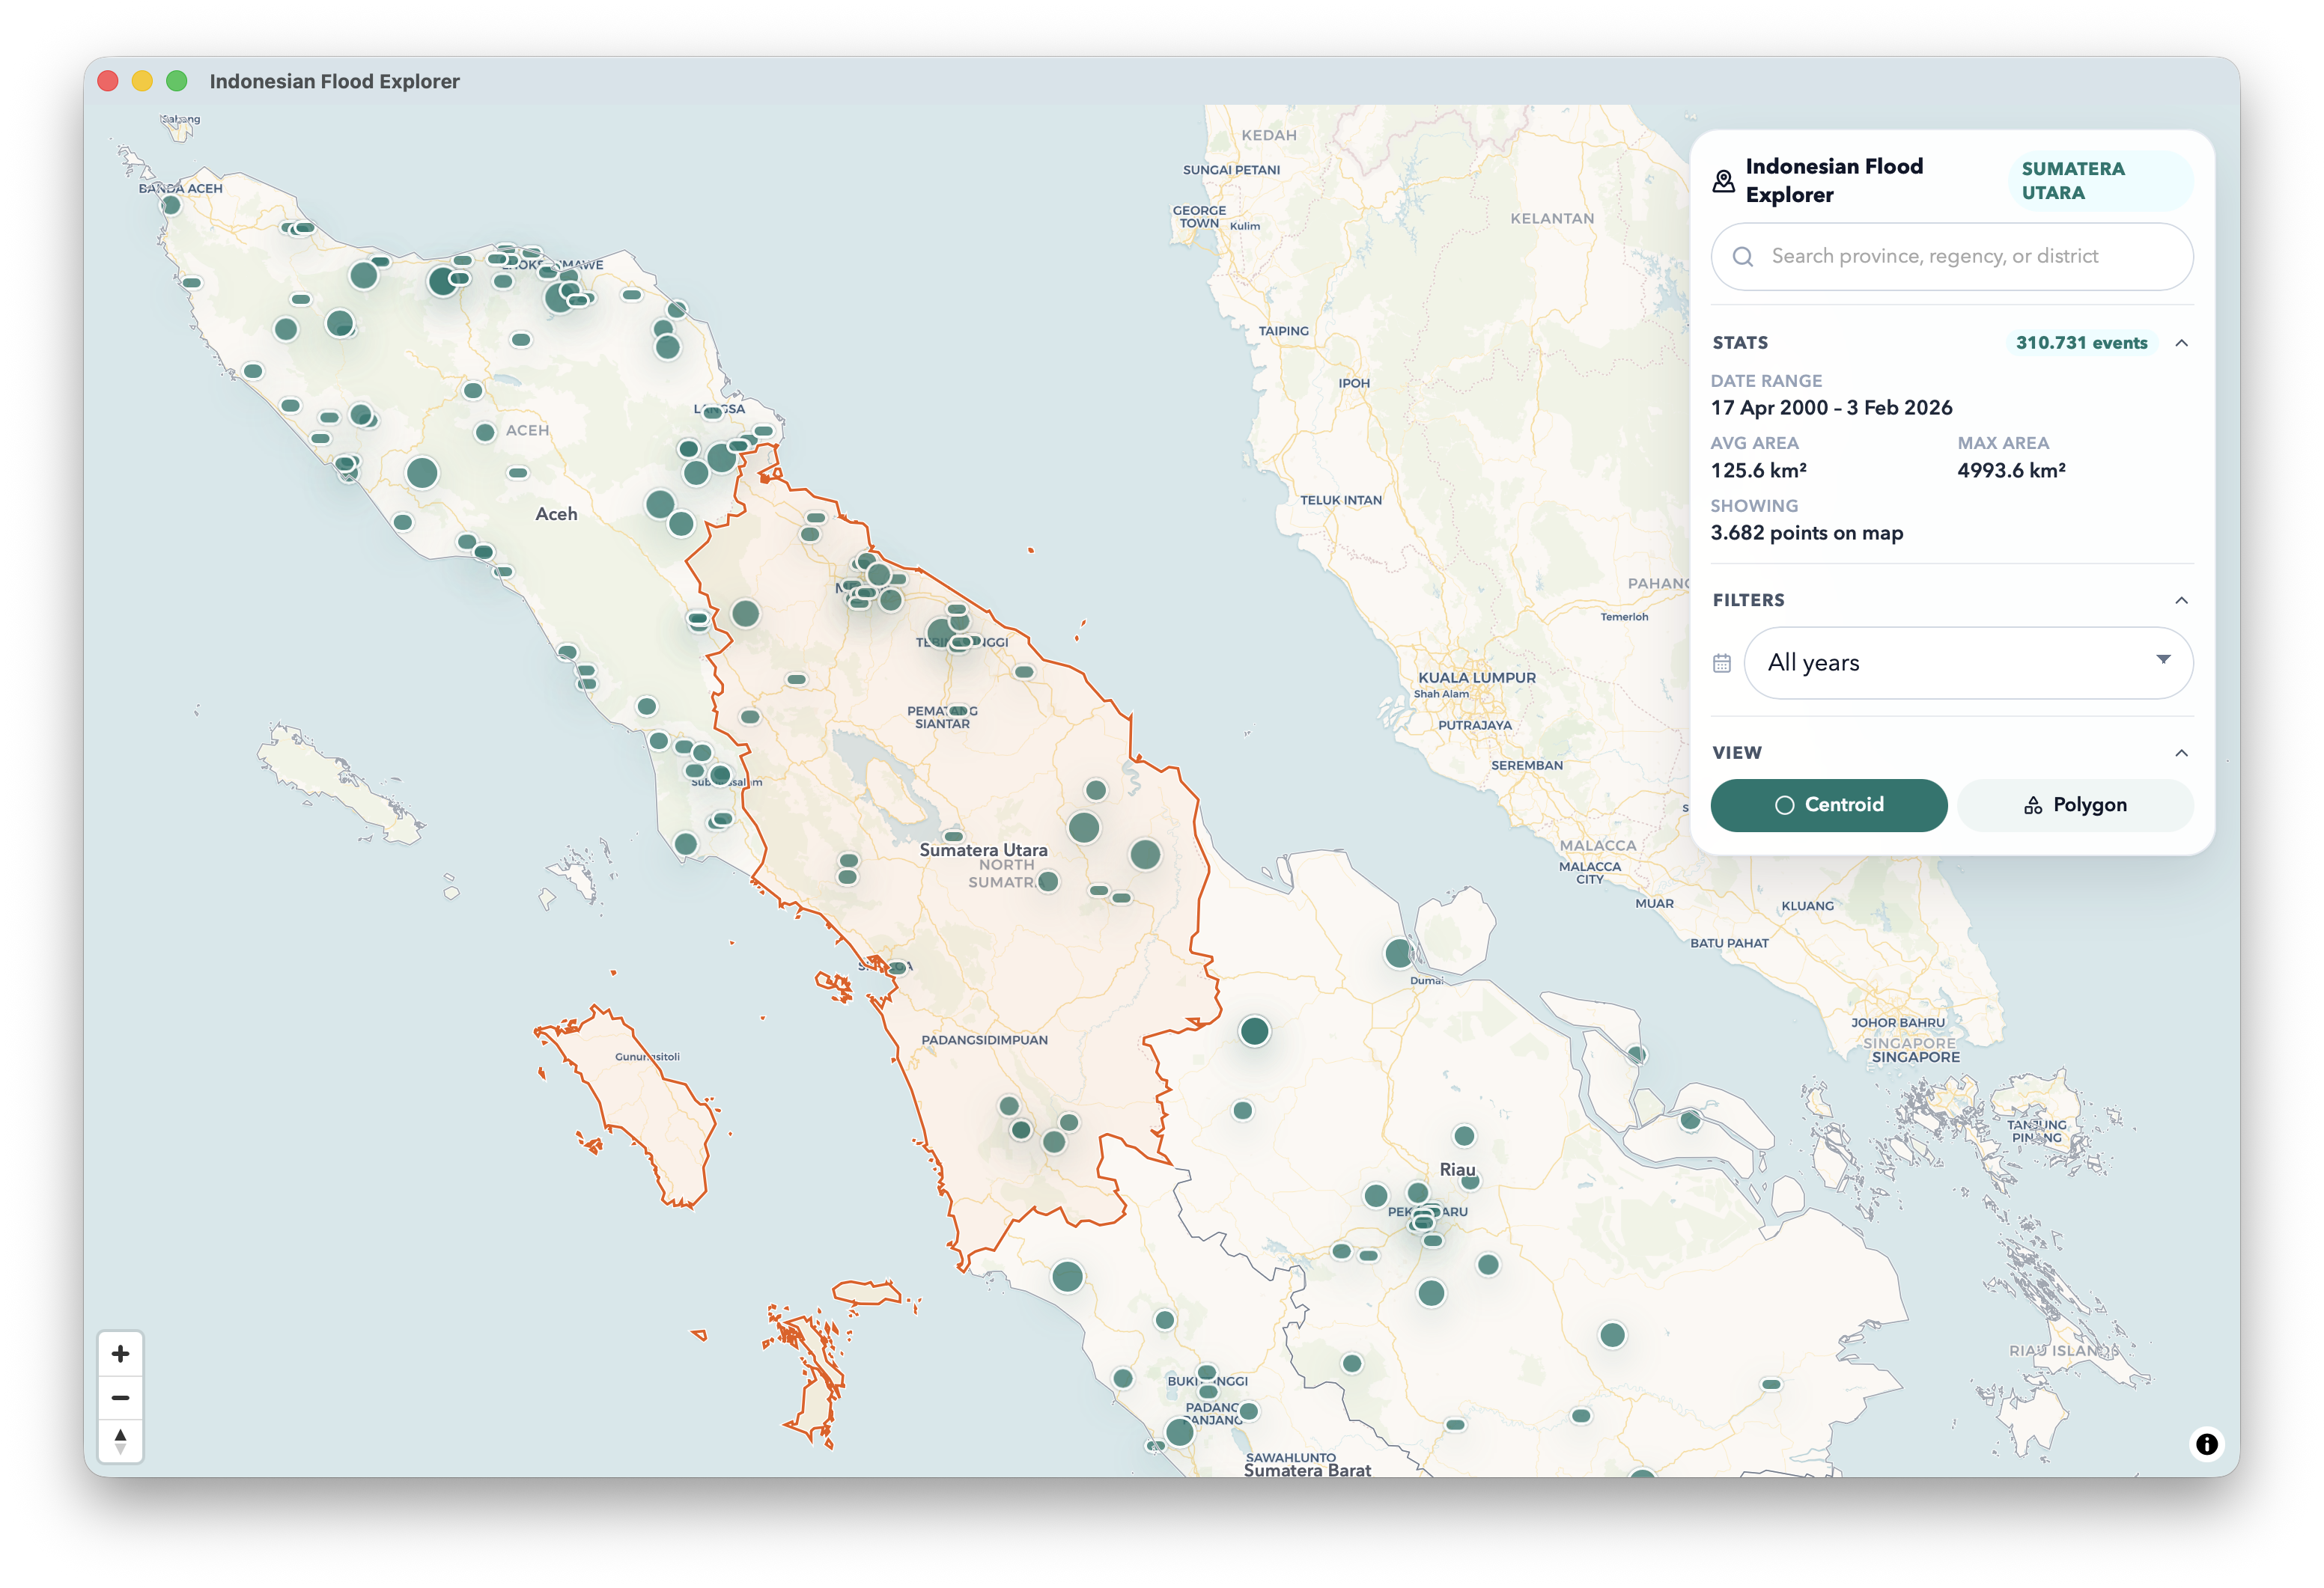Collapse the VIEW section
The image size is (2324, 1588).
pos(2183,753)
